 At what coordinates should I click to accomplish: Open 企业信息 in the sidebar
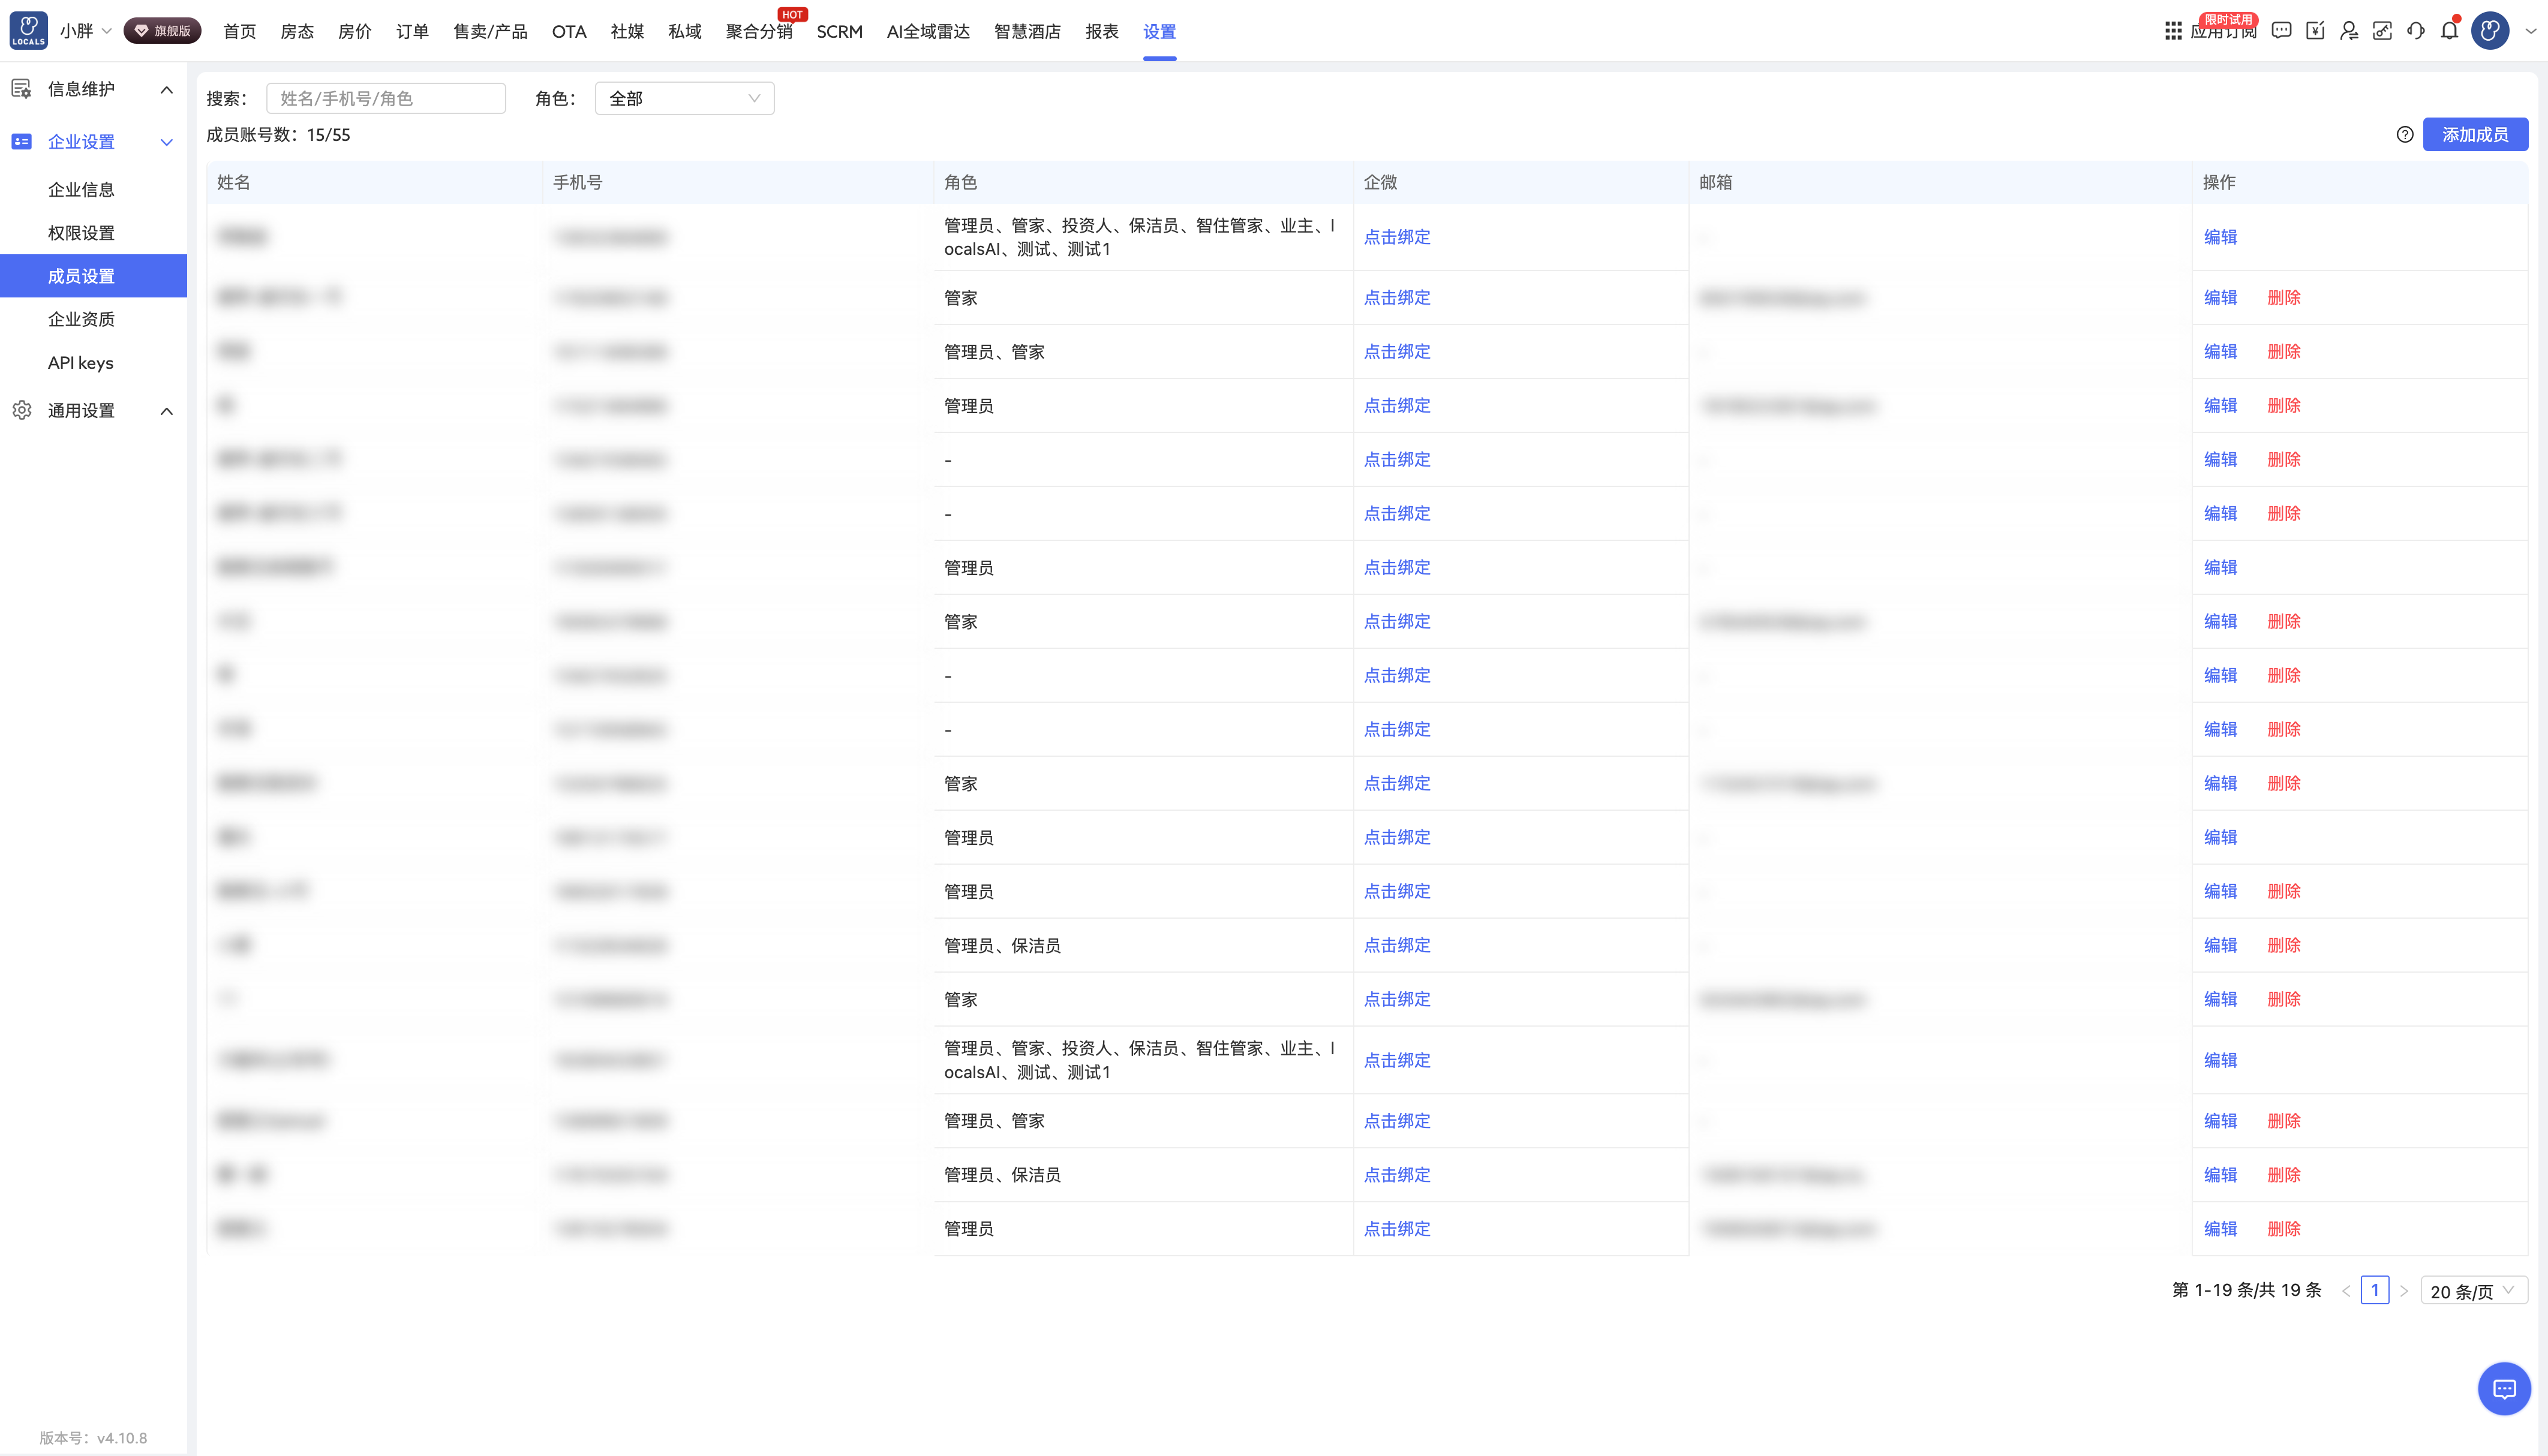[x=81, y=190]
